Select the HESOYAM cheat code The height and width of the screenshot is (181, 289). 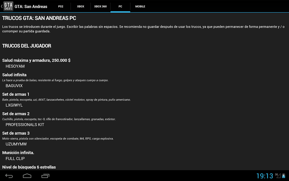click(x=15, y=66)
